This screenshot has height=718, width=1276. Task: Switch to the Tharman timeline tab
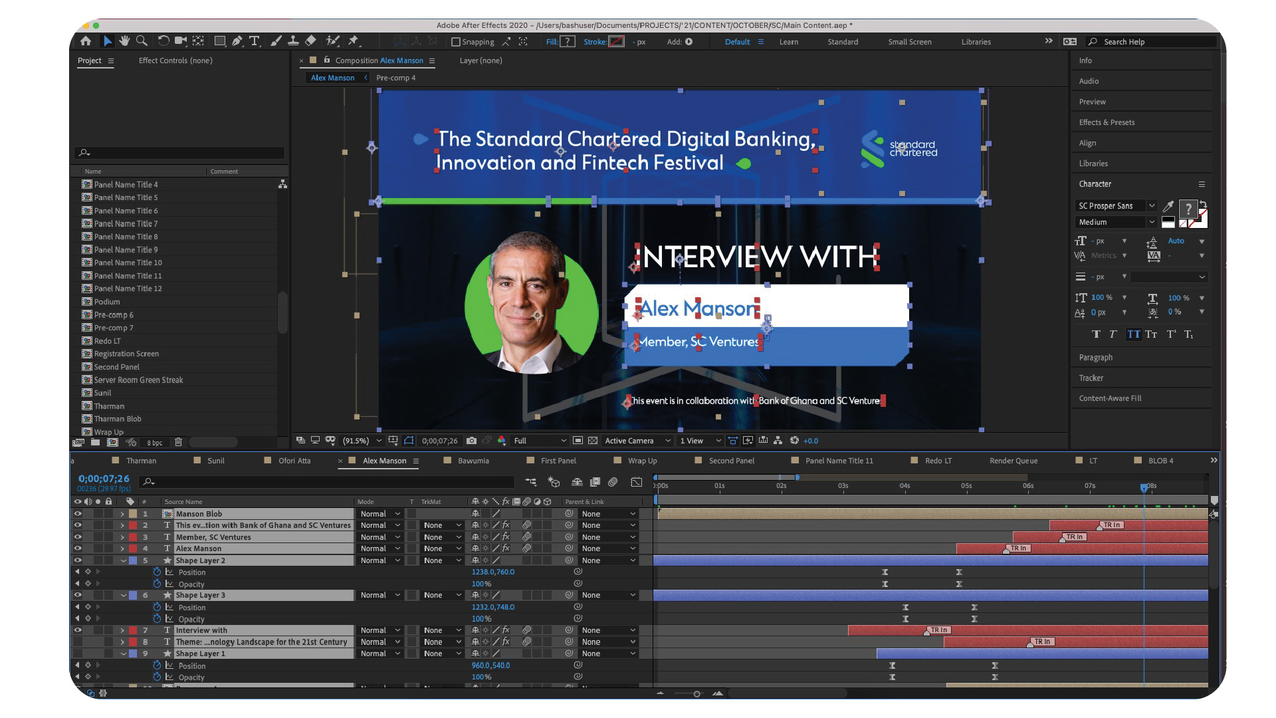click(141, 461)
